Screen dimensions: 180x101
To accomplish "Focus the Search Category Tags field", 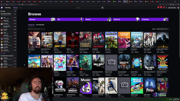I will (x=37, y=29).
